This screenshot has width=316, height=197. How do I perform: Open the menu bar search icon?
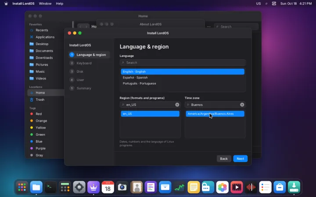266,4
